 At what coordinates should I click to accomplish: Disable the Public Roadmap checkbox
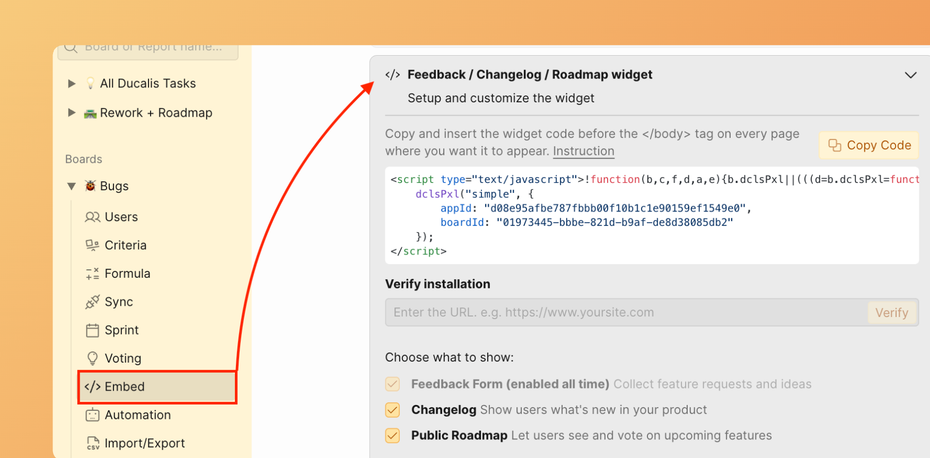tap(392, 435)
